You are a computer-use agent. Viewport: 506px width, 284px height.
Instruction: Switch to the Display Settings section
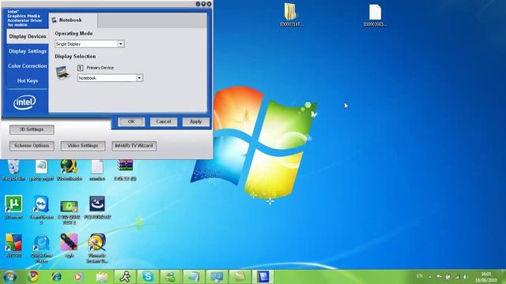(x=28, y=51)
